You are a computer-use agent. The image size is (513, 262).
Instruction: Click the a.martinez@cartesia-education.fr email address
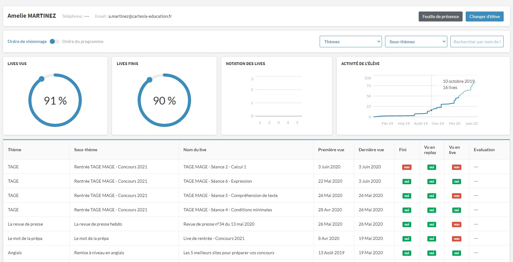[x=140, y=16]
